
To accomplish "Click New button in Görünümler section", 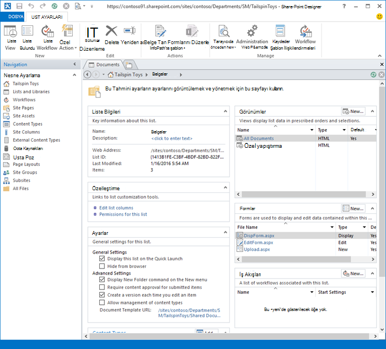I will [353, 111].
